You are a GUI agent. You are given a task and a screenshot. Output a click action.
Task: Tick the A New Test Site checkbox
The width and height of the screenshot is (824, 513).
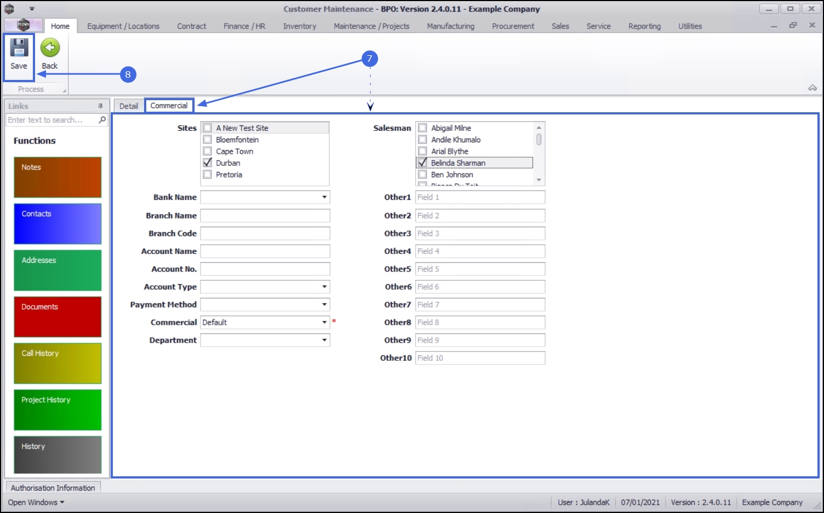tap(208, 128)
